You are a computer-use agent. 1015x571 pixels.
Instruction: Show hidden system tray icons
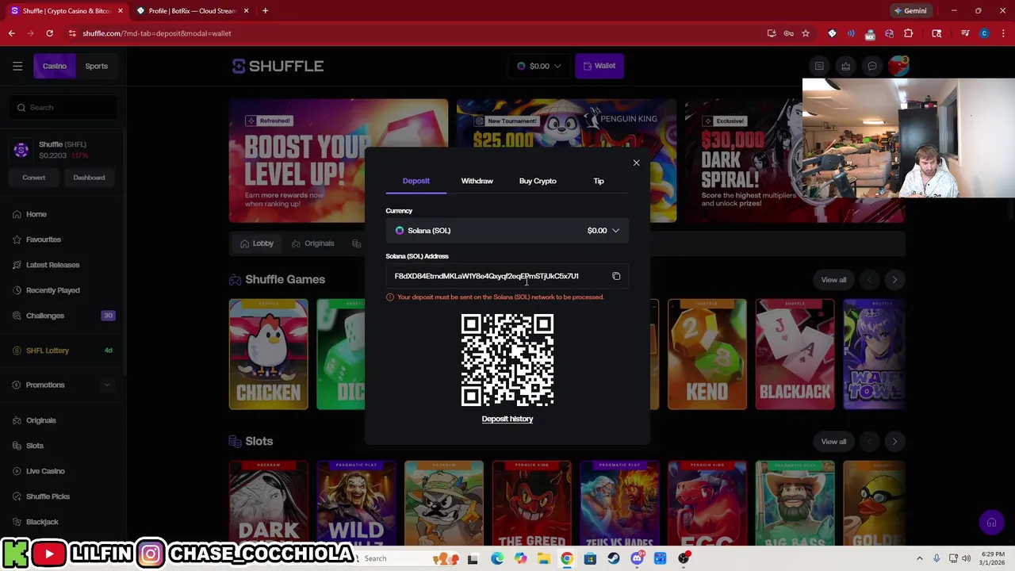pyautogui.click(x=920, y=558)
